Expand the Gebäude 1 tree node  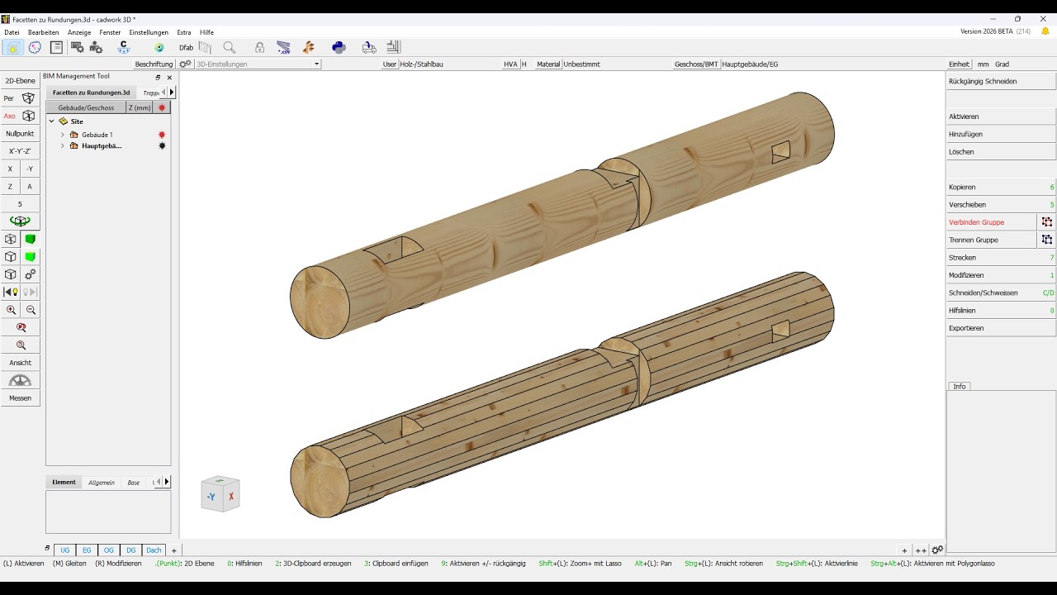[63, 135]
